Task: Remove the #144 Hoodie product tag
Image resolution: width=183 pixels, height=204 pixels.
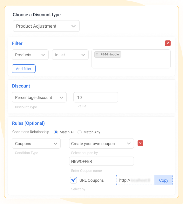Action: [x=97, y=54]
